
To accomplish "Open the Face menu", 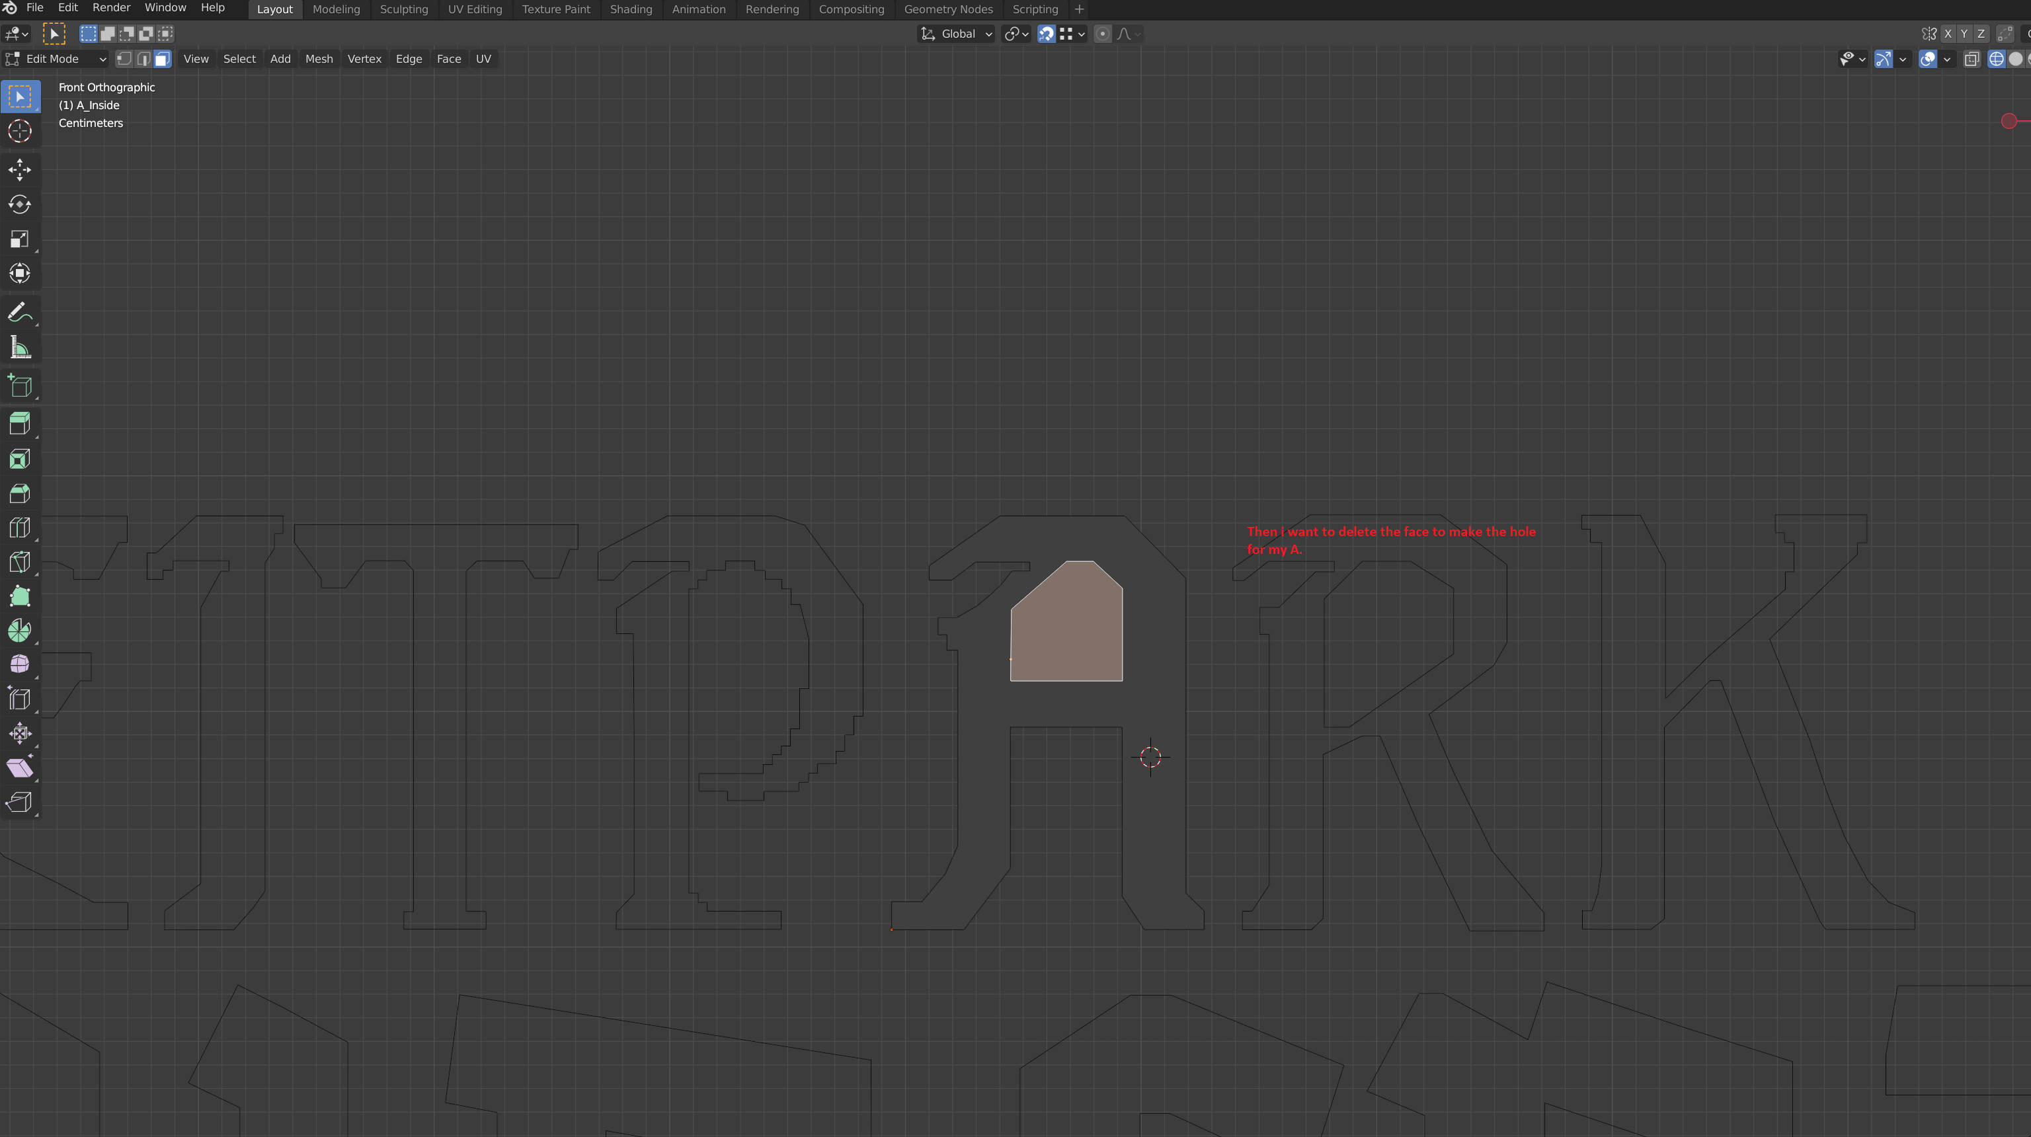I will tap(449, 59).
